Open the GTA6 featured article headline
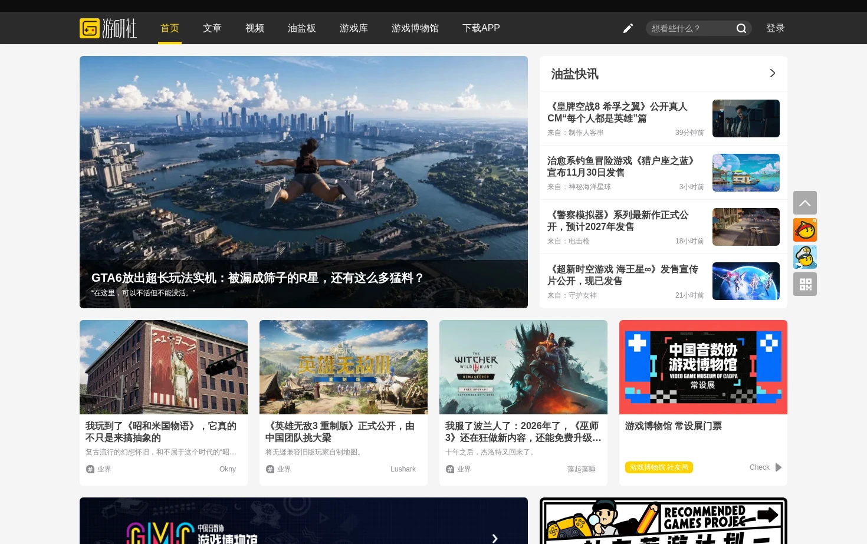Screen dimensions: 867x544 258,278
